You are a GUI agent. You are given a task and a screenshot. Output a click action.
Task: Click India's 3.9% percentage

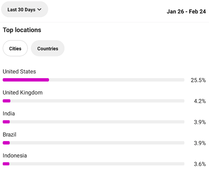click(x=200, y=122)
